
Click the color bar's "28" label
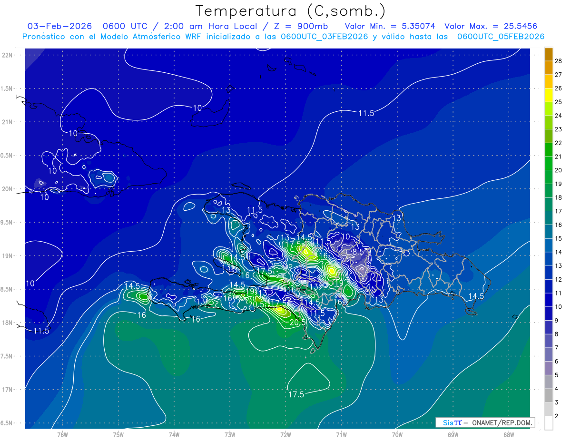(x=559, y=61)
